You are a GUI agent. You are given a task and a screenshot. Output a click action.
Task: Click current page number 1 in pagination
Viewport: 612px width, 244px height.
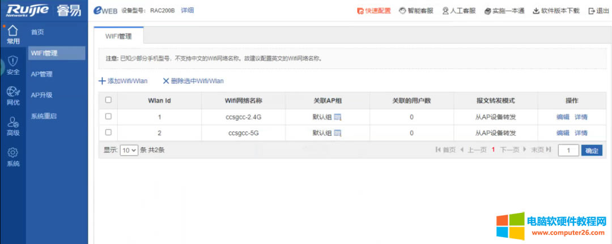[494, 149]
